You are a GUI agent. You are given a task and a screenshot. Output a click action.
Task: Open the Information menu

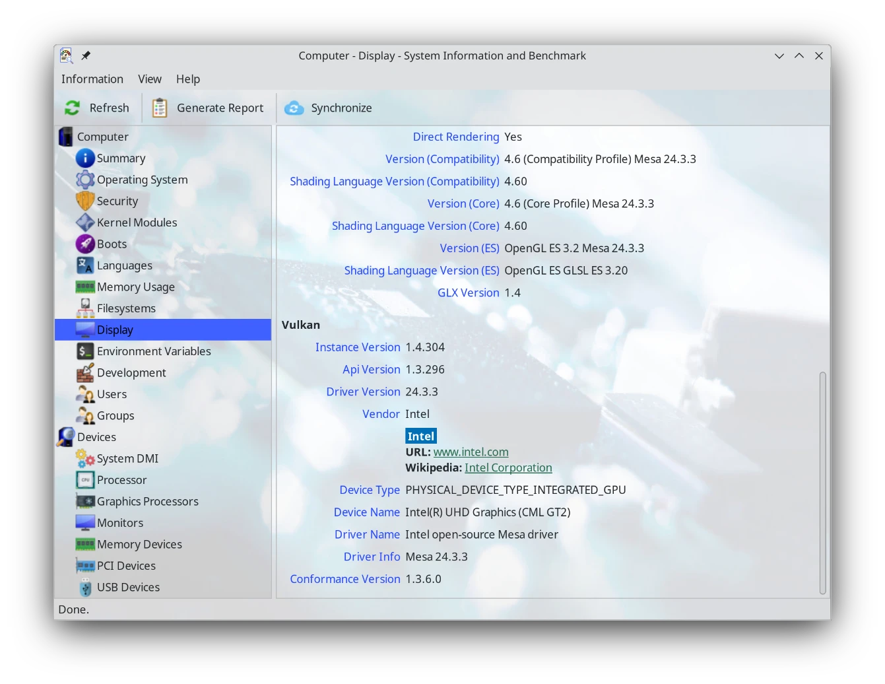coord(92,79)
